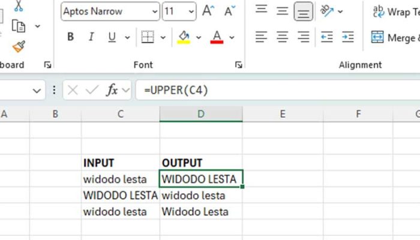Toggle Bold formatting
The image size is (420, 240).
tap(70, 37)
